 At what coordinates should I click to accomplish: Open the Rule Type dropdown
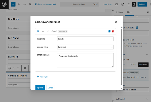85,39
